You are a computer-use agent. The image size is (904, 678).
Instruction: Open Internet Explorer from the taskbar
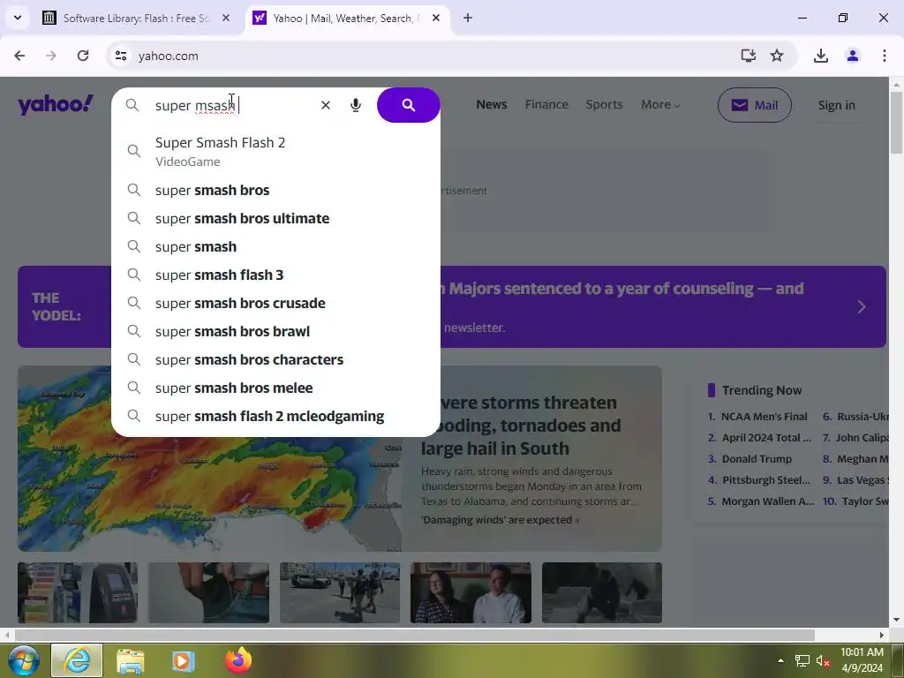point(78,660)
